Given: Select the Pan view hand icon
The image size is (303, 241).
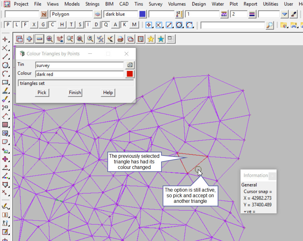Looking at the screenshot, I should [60, 39].
